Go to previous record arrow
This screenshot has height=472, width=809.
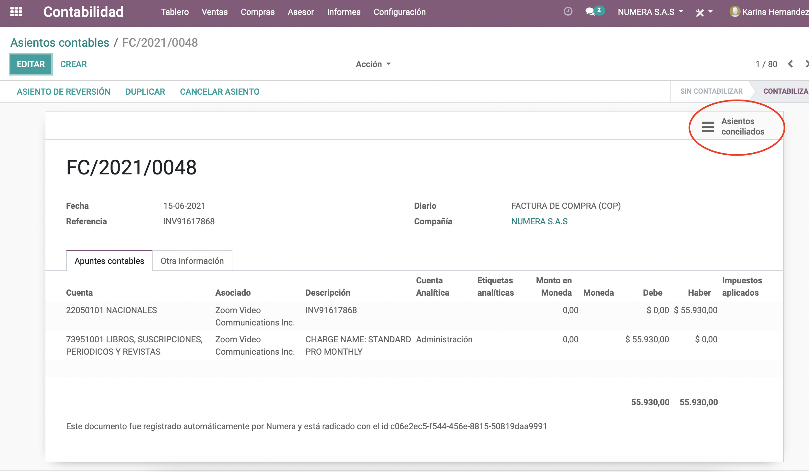click(x=790, y=64)
